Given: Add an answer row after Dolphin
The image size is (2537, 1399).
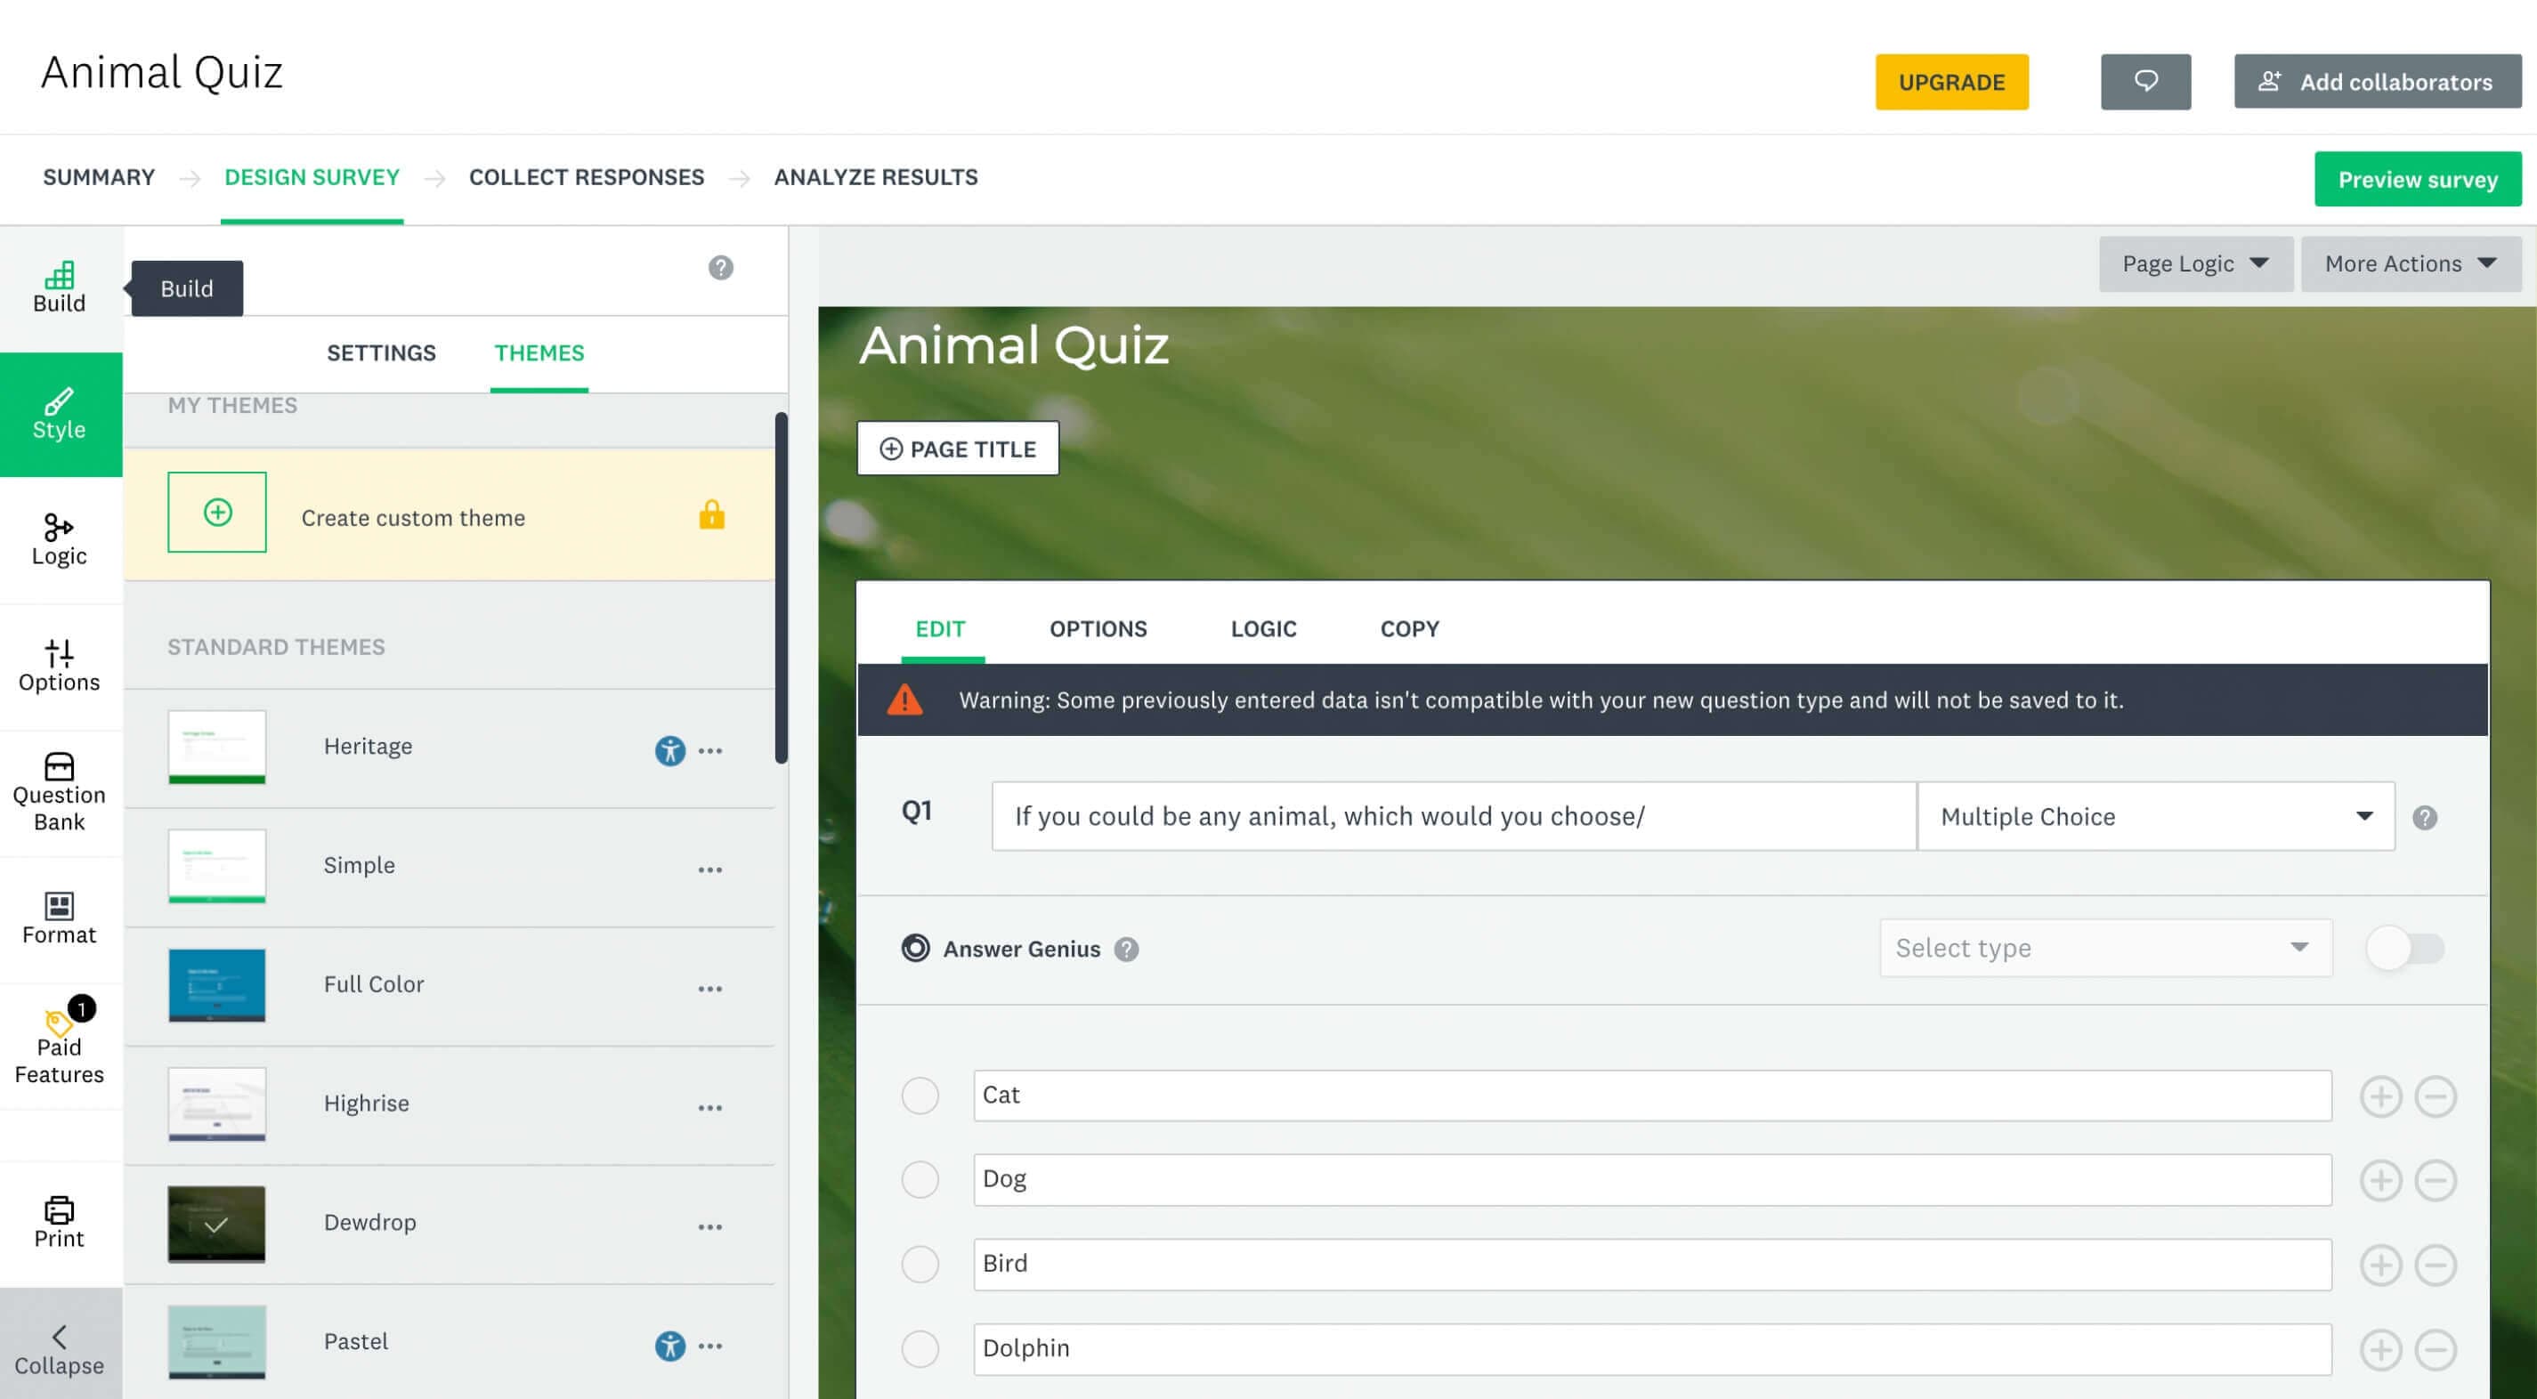Looking at the screenshot, I should (x=2380, y=1349).
